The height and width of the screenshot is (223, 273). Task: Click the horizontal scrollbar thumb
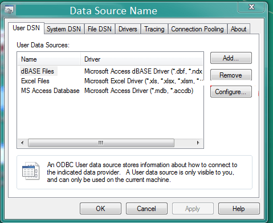tap(101, 143)
